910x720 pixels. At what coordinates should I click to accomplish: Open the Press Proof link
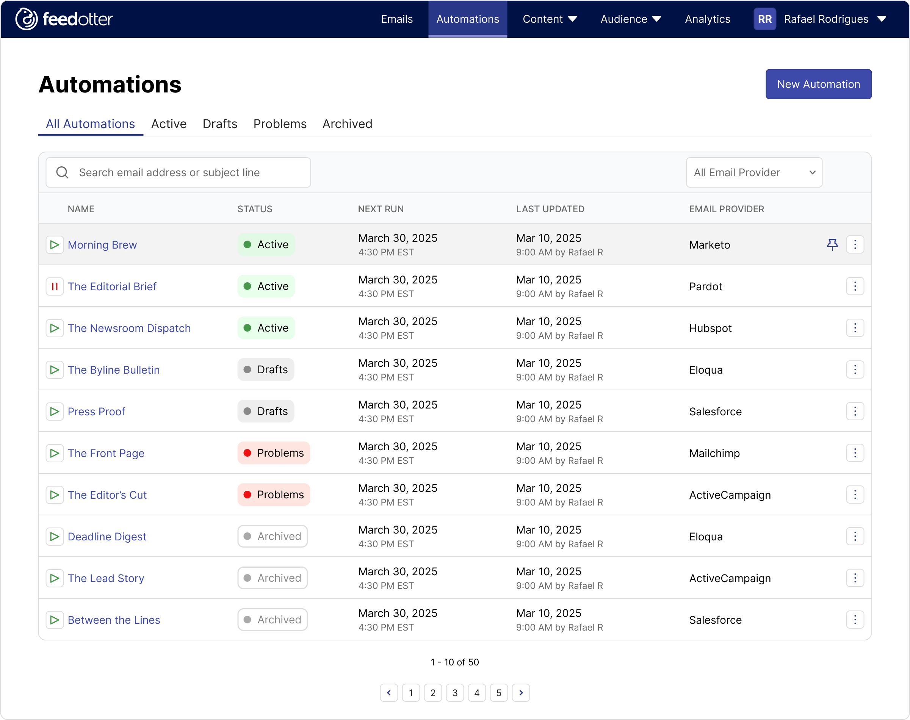pos(96,412)
